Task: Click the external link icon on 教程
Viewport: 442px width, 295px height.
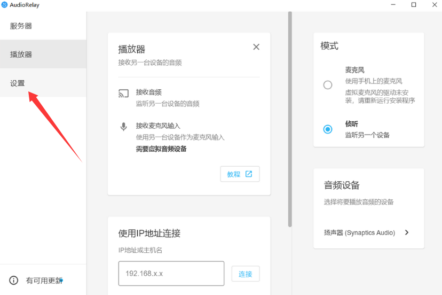Action: tap(249, 174)
